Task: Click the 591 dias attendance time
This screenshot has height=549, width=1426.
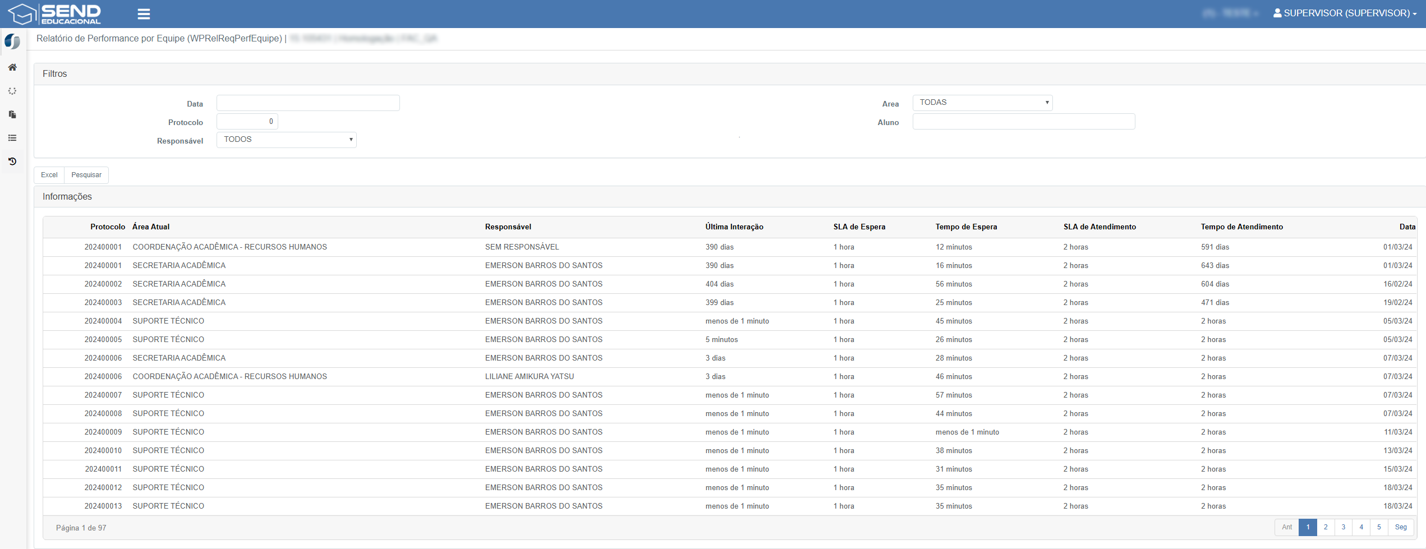Action: coord(1215,247)
